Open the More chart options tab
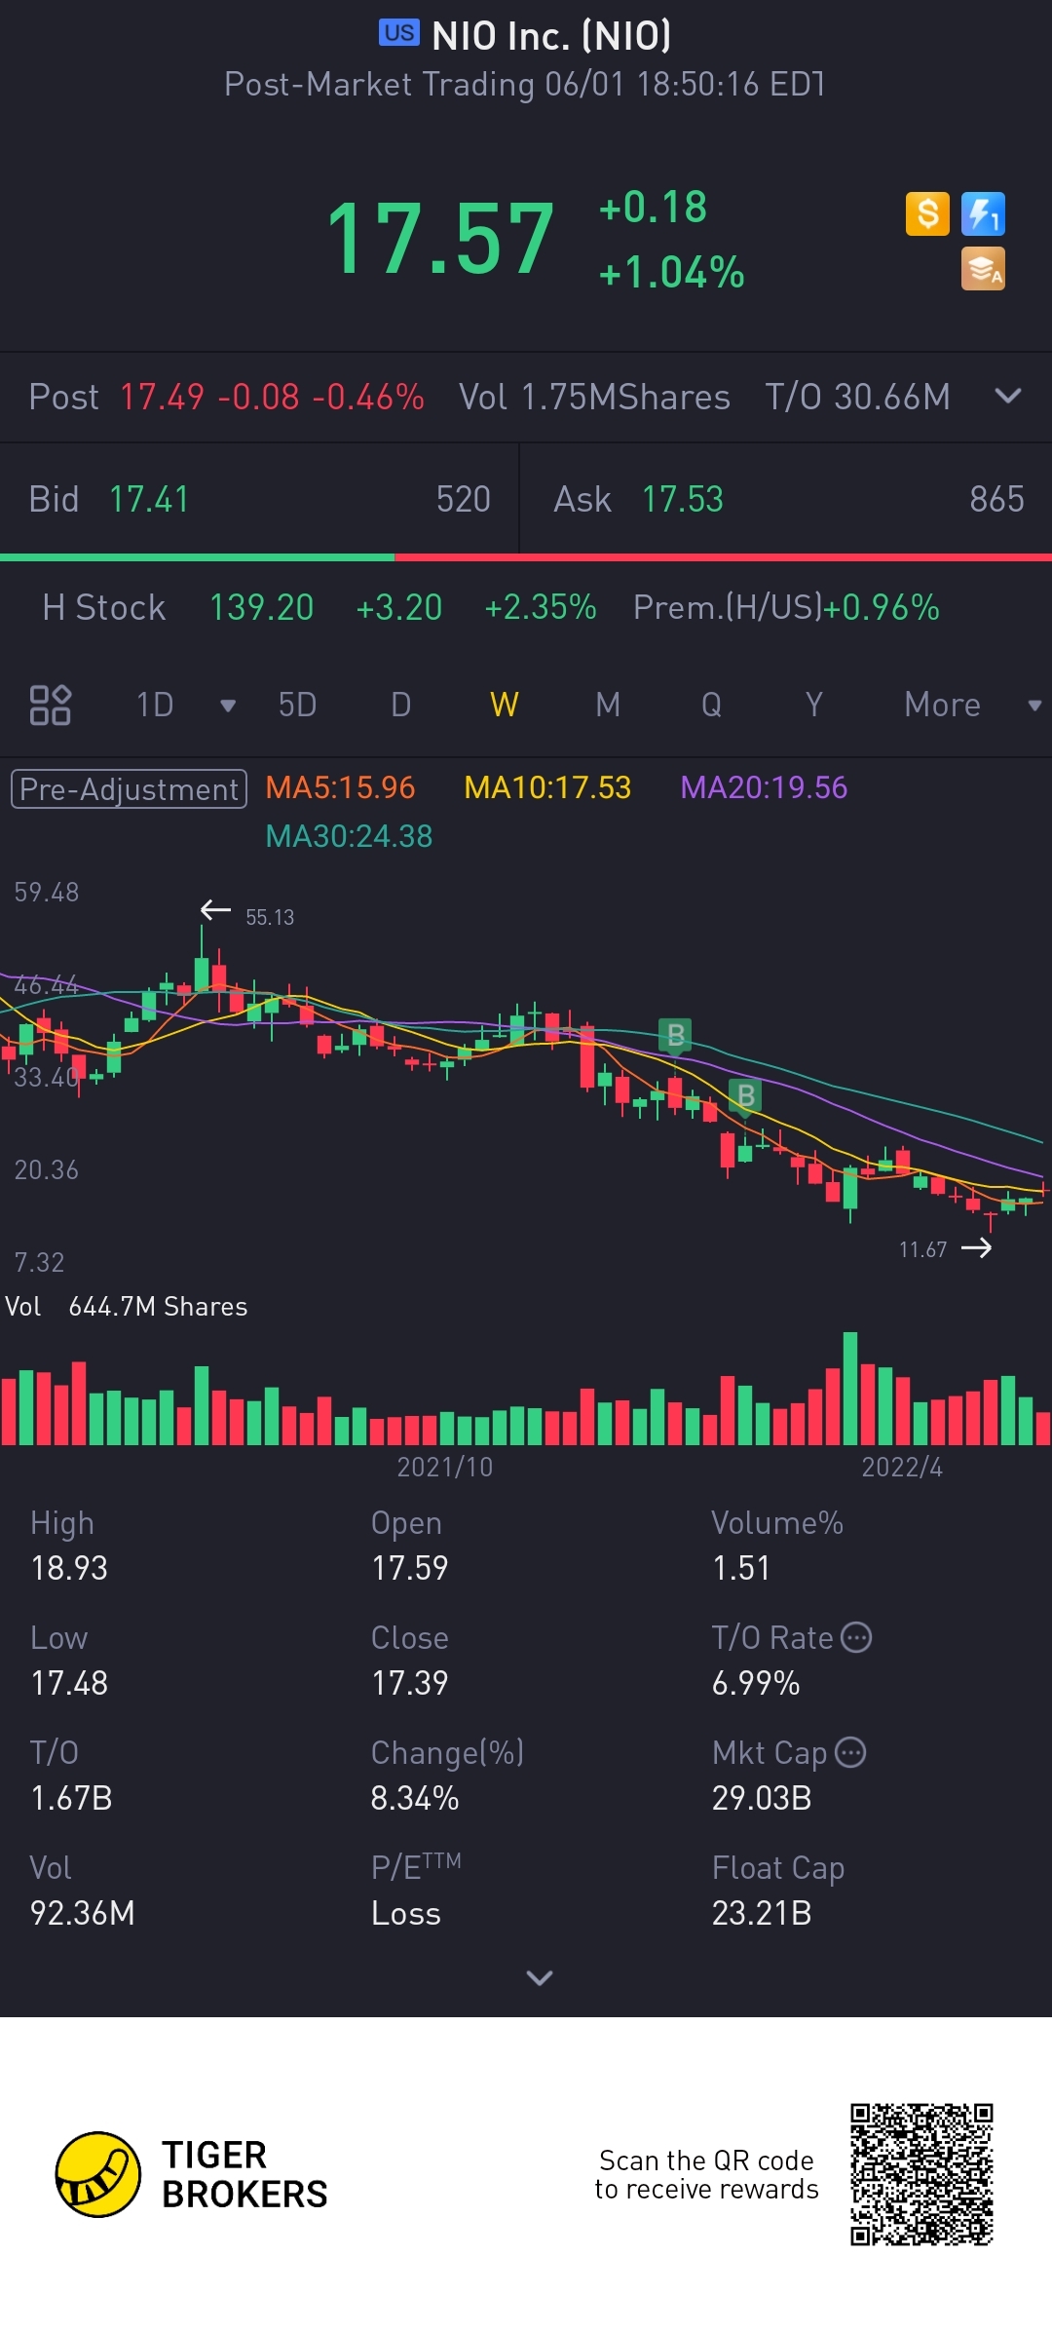The image size is (1052, 2332). tap(942, 705)
